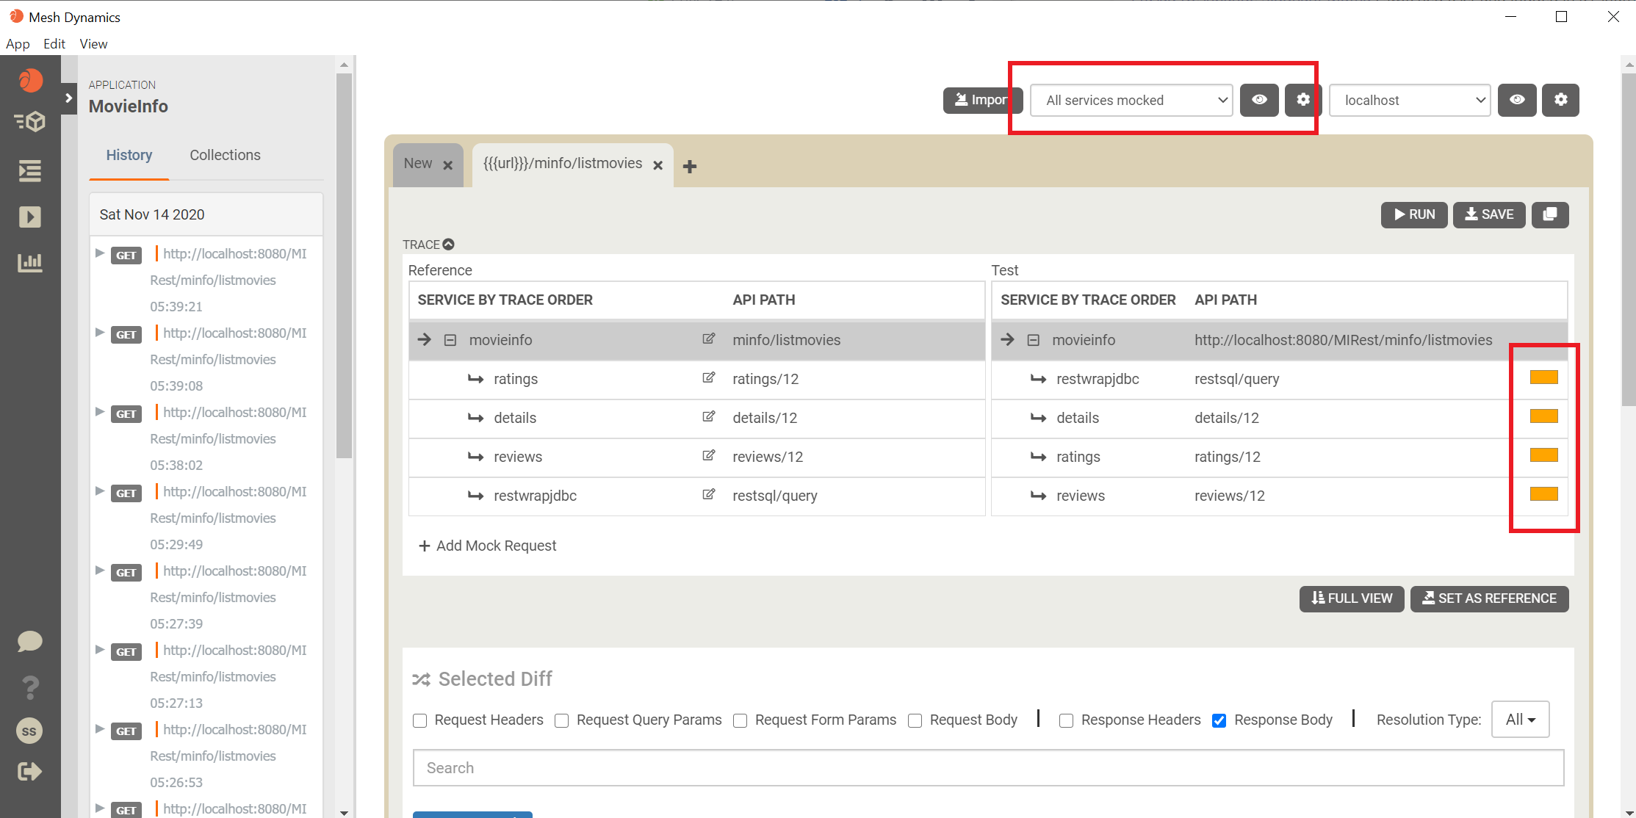Image resolution: width=1636 pixels, height=818 pixels.
Task: Enable Request Body checkbox
Action: [x=915, y=720]
